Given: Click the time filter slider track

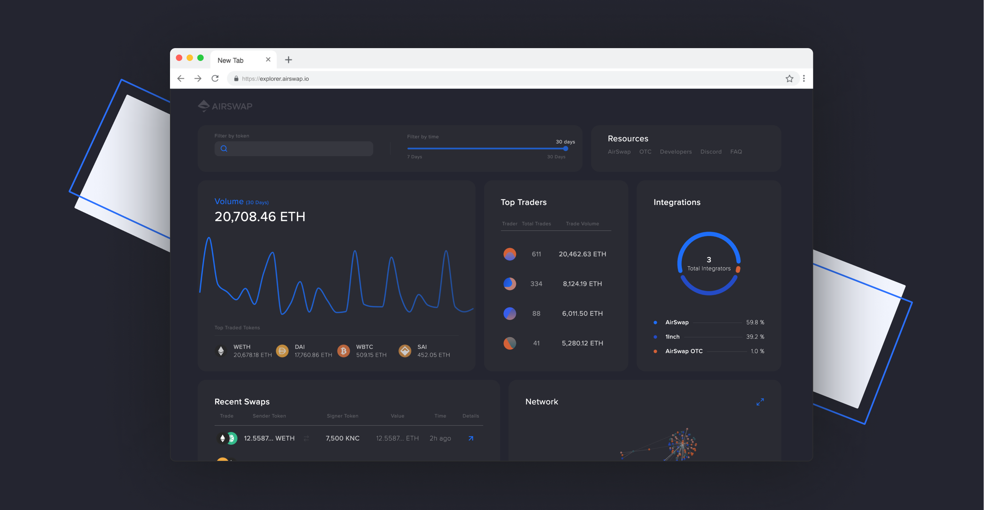Looking at the screenshot, I should [486, 148].
